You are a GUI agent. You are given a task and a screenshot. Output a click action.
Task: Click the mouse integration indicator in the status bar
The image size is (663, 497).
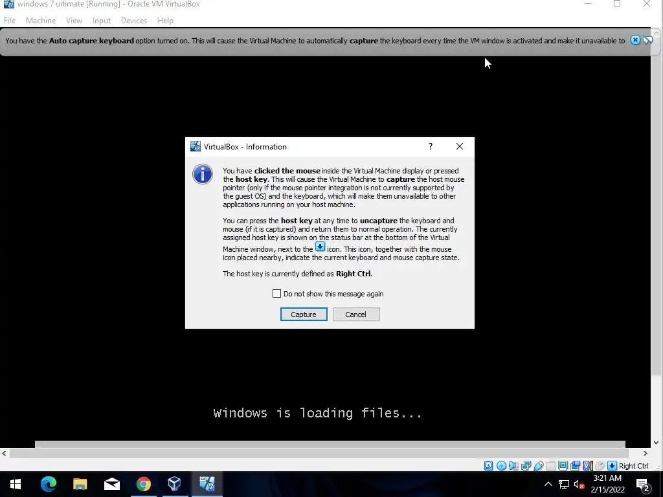600,466
